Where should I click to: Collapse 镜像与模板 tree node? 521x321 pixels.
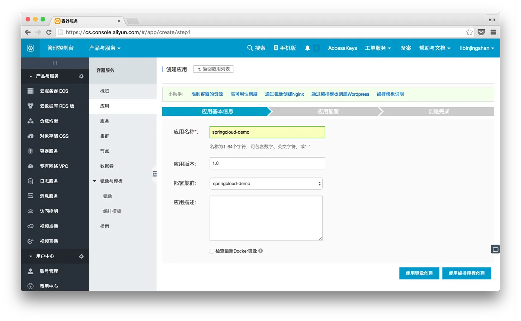[x=95, y=181]
